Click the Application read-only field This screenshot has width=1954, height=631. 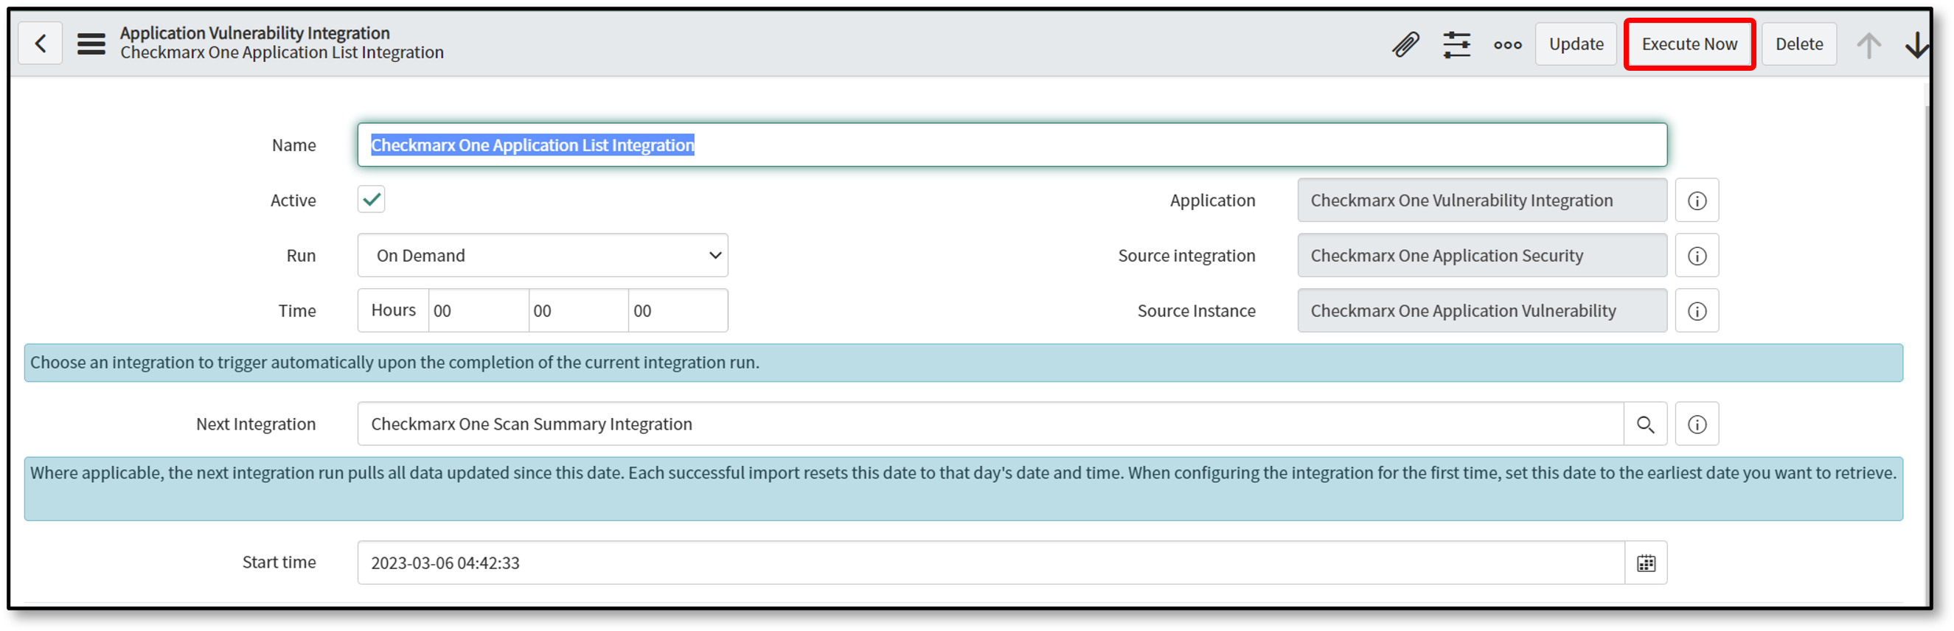point(1481,201)
